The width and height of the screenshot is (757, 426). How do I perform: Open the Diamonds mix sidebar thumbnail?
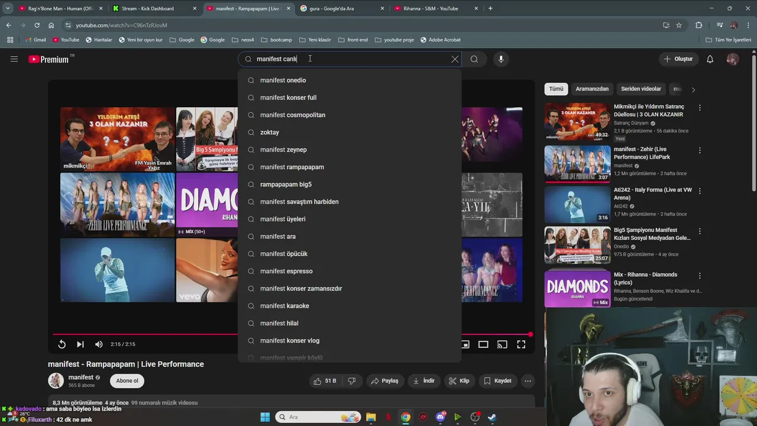click(577, 289)
